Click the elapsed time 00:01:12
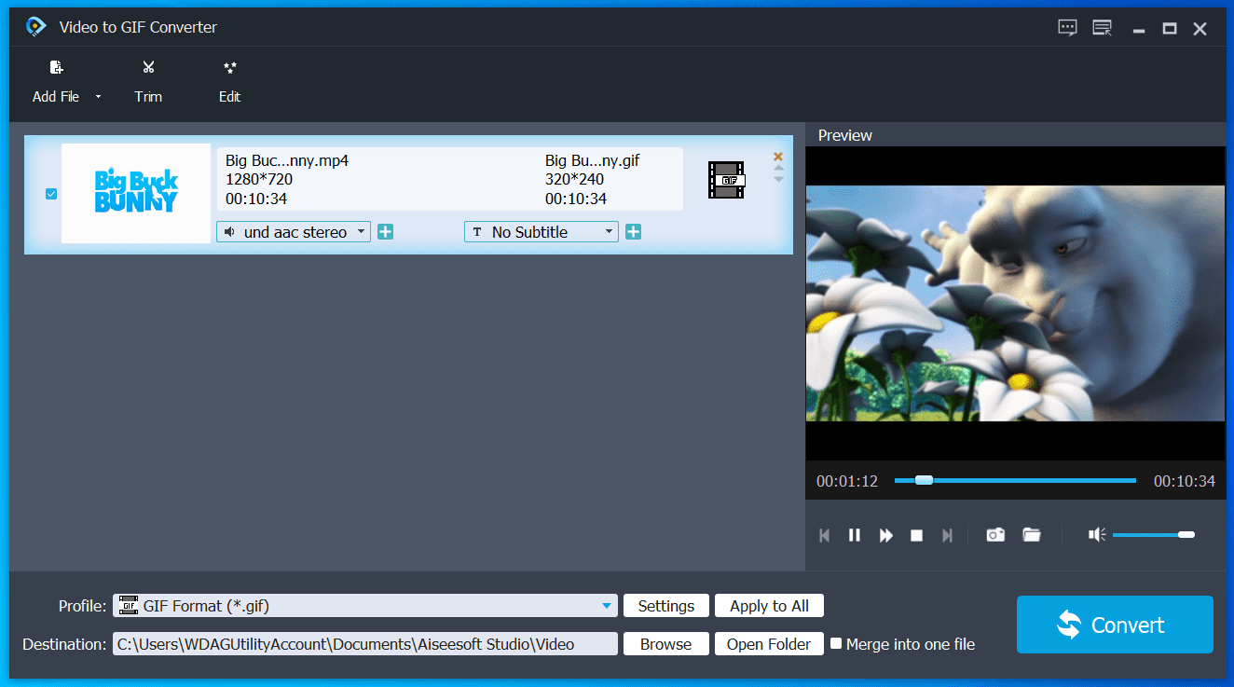 pos(847,482)
